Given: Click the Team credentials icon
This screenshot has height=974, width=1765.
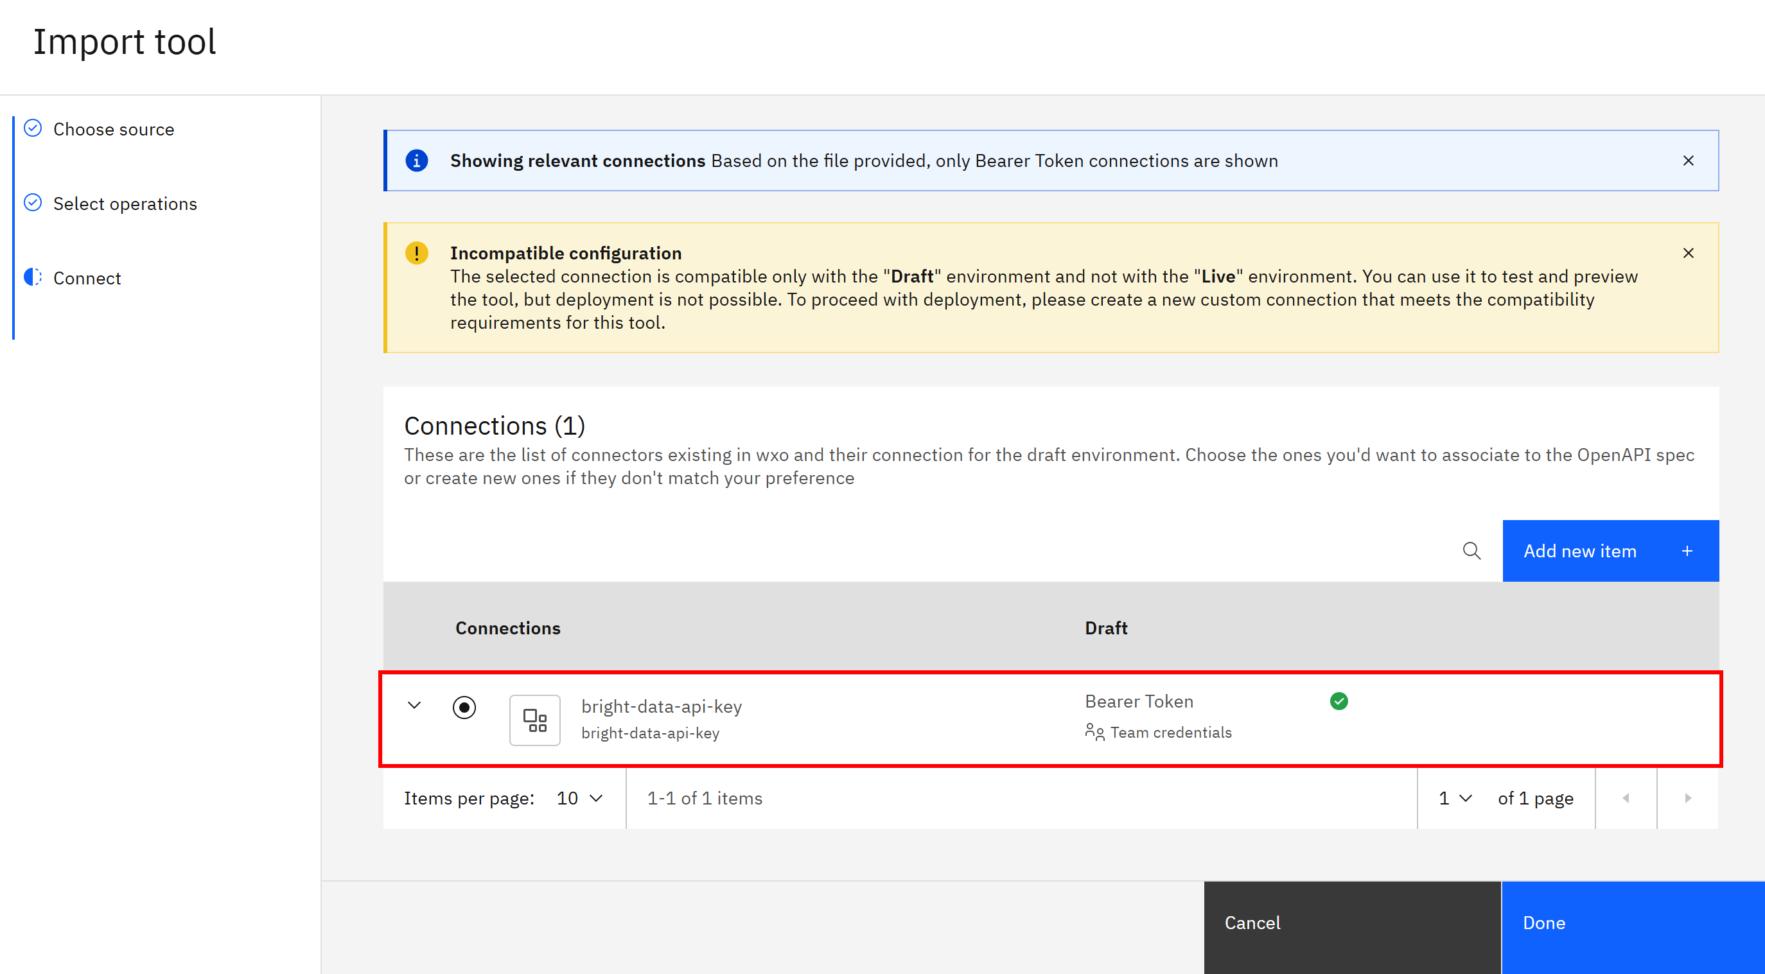Looking at the screenshot, I should tap(1094, 731).
